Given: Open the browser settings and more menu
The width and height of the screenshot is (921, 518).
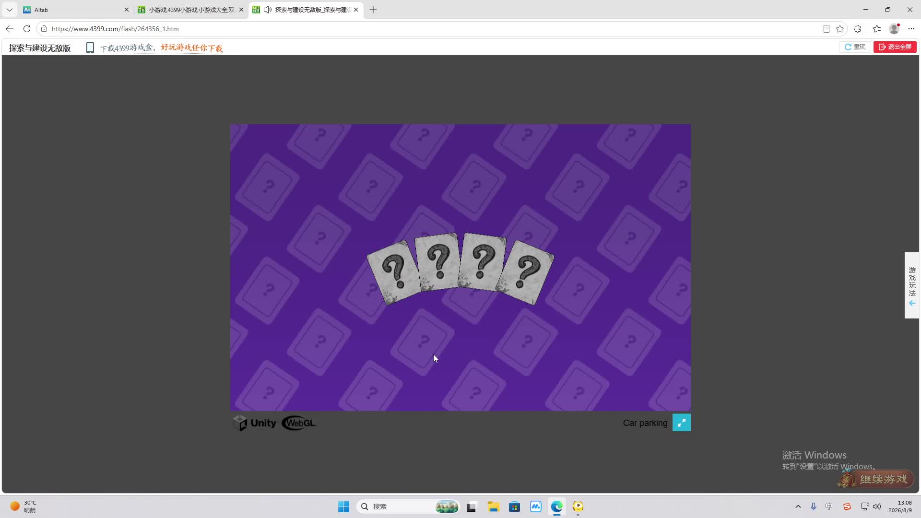Looking at the screenshot, I should pos(911,29).
